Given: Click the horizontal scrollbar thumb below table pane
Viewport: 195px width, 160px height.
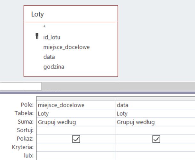Looking at the screenshot, I should tap(21, 86).
